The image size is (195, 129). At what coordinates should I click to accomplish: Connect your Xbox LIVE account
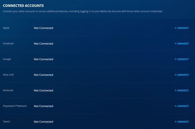point(182,75)
